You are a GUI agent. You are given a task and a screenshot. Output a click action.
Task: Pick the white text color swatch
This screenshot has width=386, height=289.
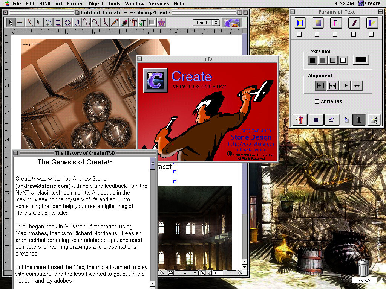coord(343,60)
